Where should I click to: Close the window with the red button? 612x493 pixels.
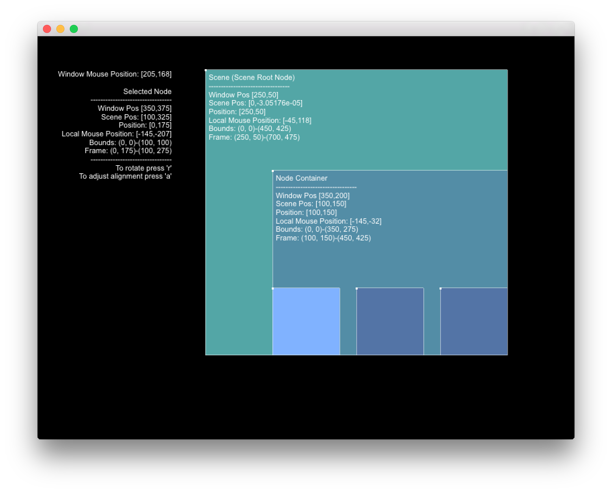pyautogui.click(x=47, y=29)
